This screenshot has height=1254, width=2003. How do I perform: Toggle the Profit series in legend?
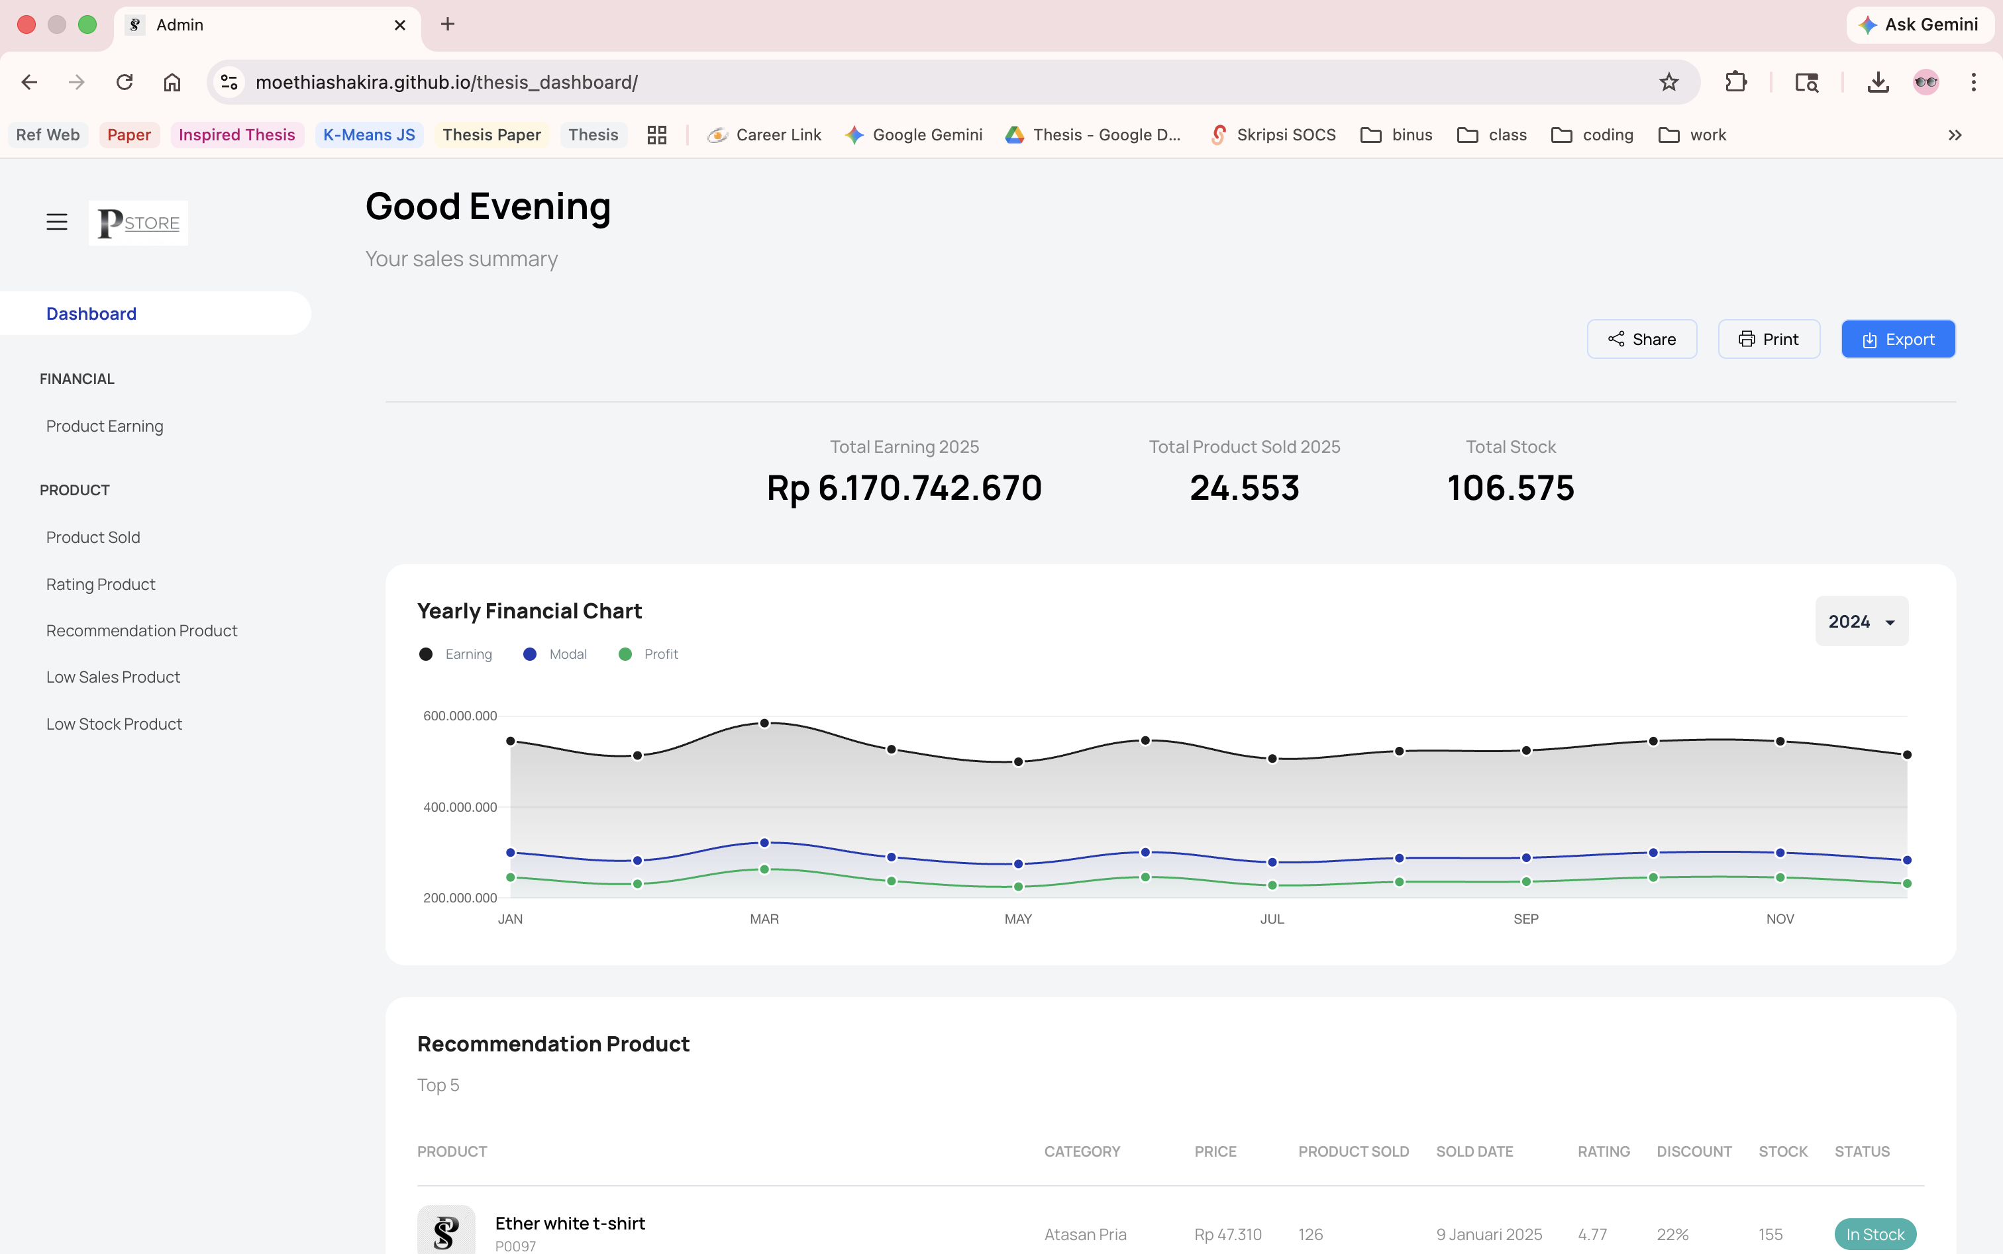[648, 654]
